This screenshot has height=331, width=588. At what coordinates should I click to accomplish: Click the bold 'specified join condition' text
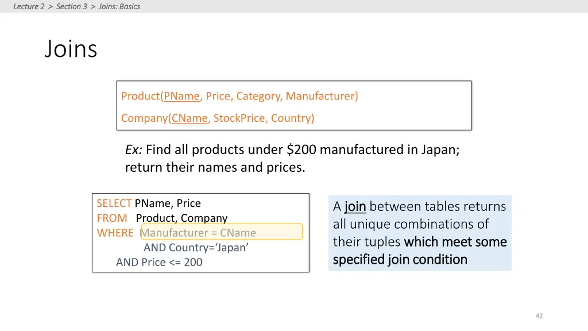400,260
